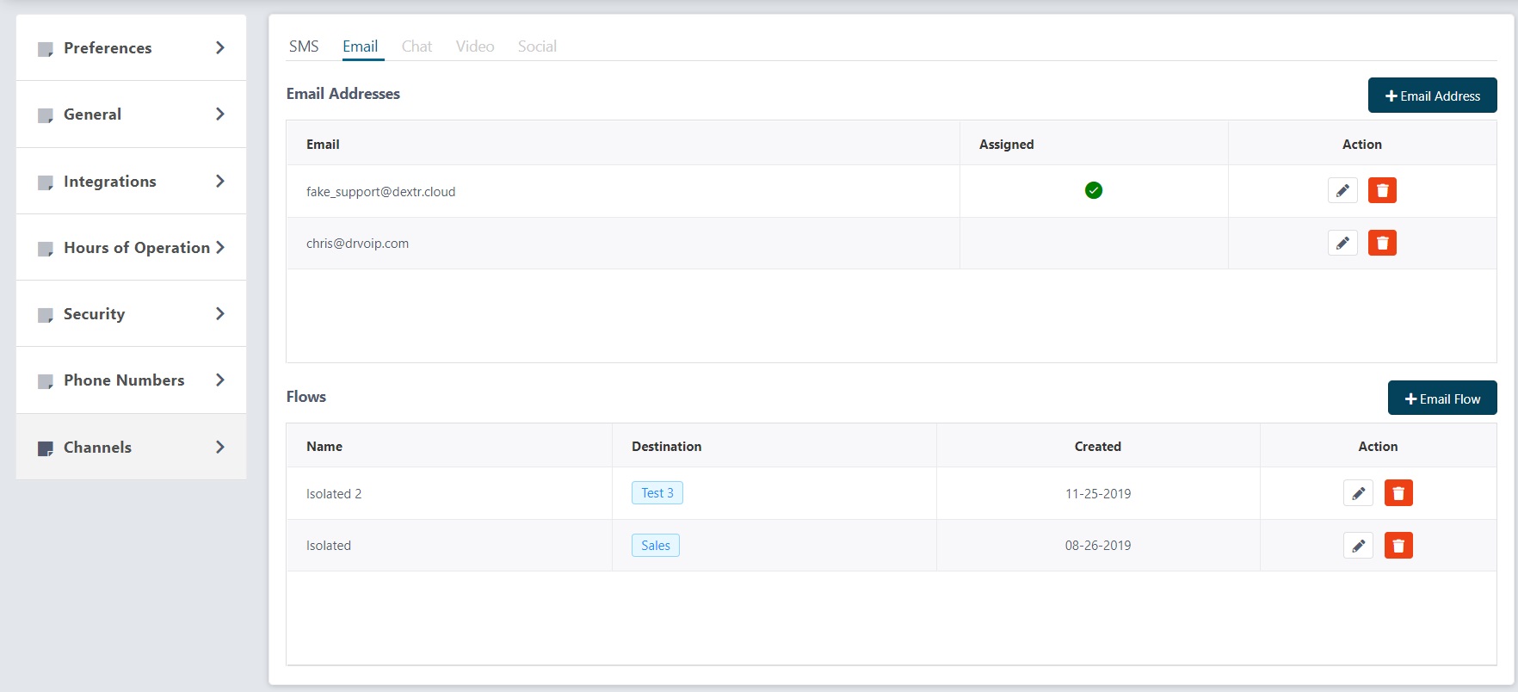
Task: Open the Security menu item
Action: (x=131, y=313)
